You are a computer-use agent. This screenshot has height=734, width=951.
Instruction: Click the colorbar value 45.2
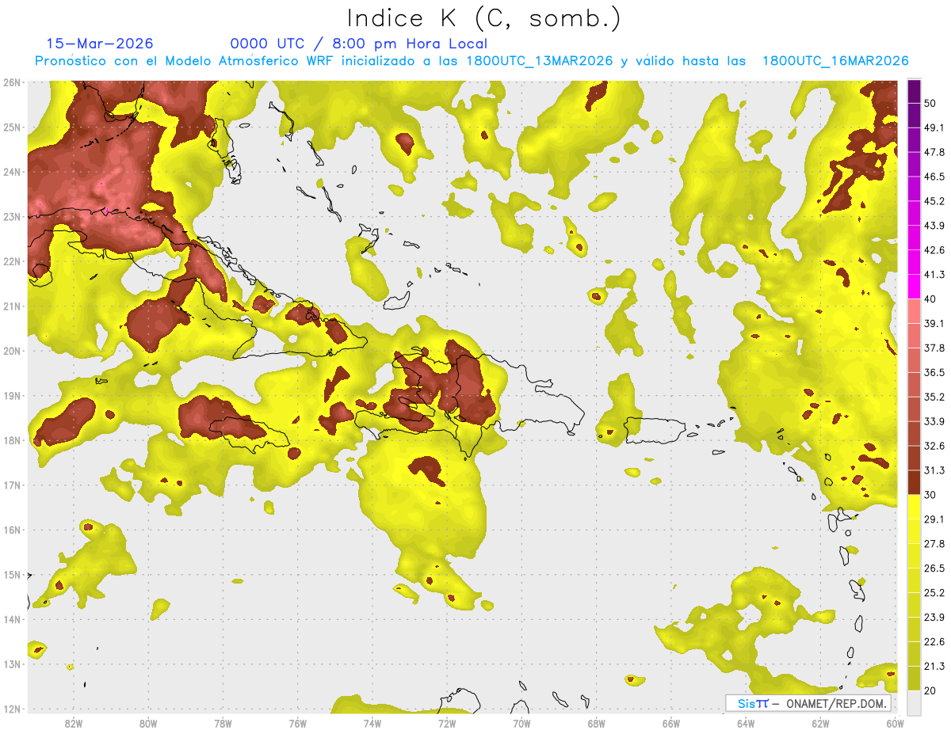point(934,201)
